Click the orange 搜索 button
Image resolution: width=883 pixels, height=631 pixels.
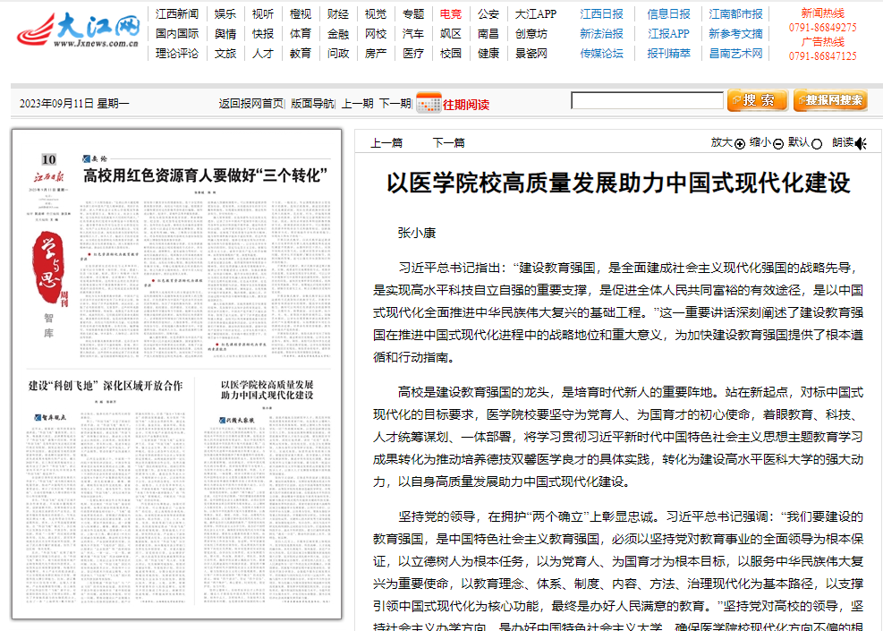click(x=758, y=100)
